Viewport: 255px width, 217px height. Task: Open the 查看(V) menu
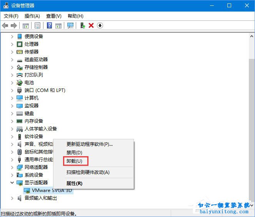click(54, 16)
